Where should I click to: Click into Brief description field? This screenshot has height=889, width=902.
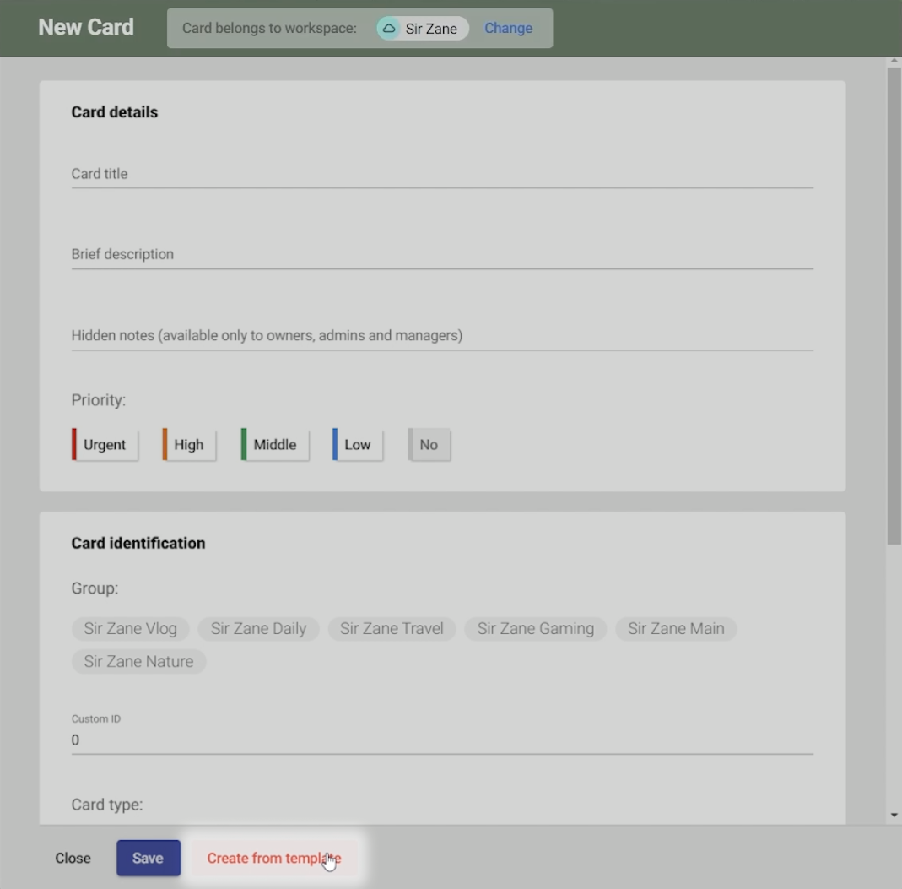coord(441,255)
